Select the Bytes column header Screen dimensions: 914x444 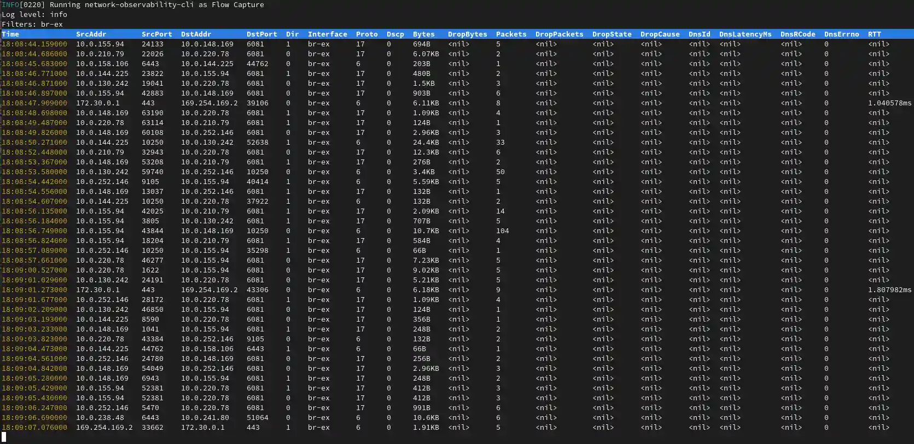pyautogui.click(x=423, y=34)
